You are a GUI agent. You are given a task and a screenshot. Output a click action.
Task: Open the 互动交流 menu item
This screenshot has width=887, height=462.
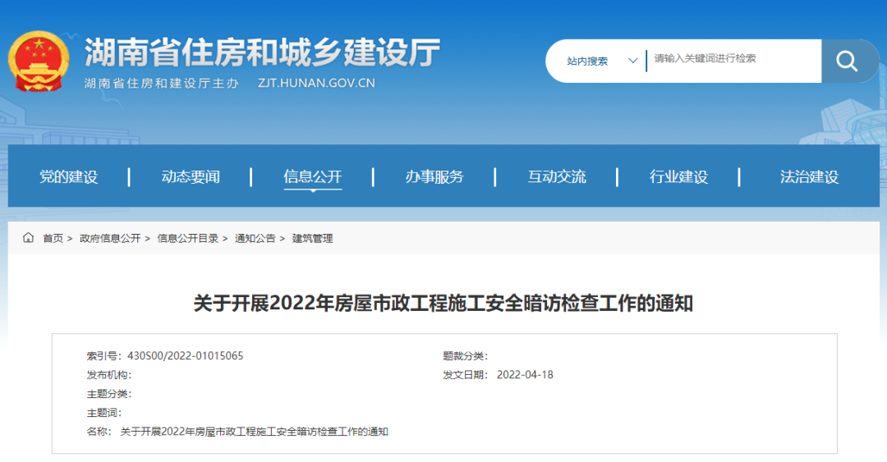pyautogui.click(x=556, y=176)
